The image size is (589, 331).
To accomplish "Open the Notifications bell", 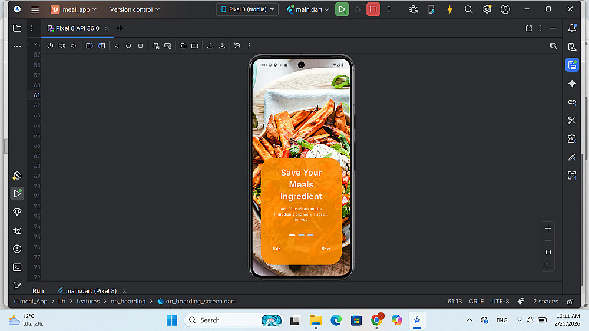I will [x=572, y=28].
